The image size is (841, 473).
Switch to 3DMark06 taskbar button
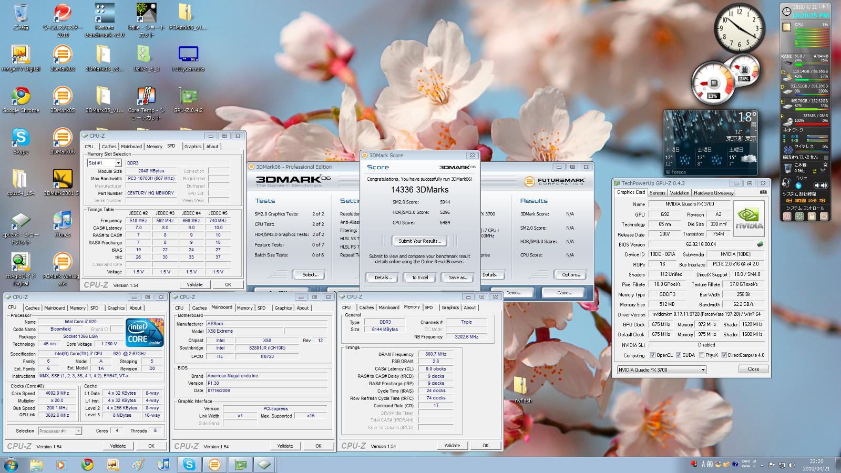click(214, 465)
